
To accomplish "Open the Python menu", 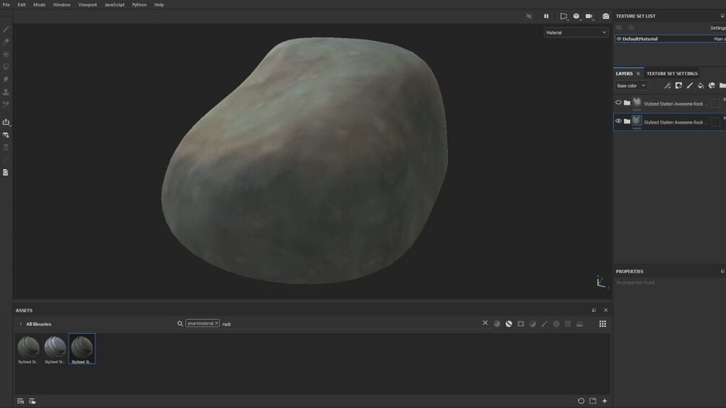I will point(139,4).
